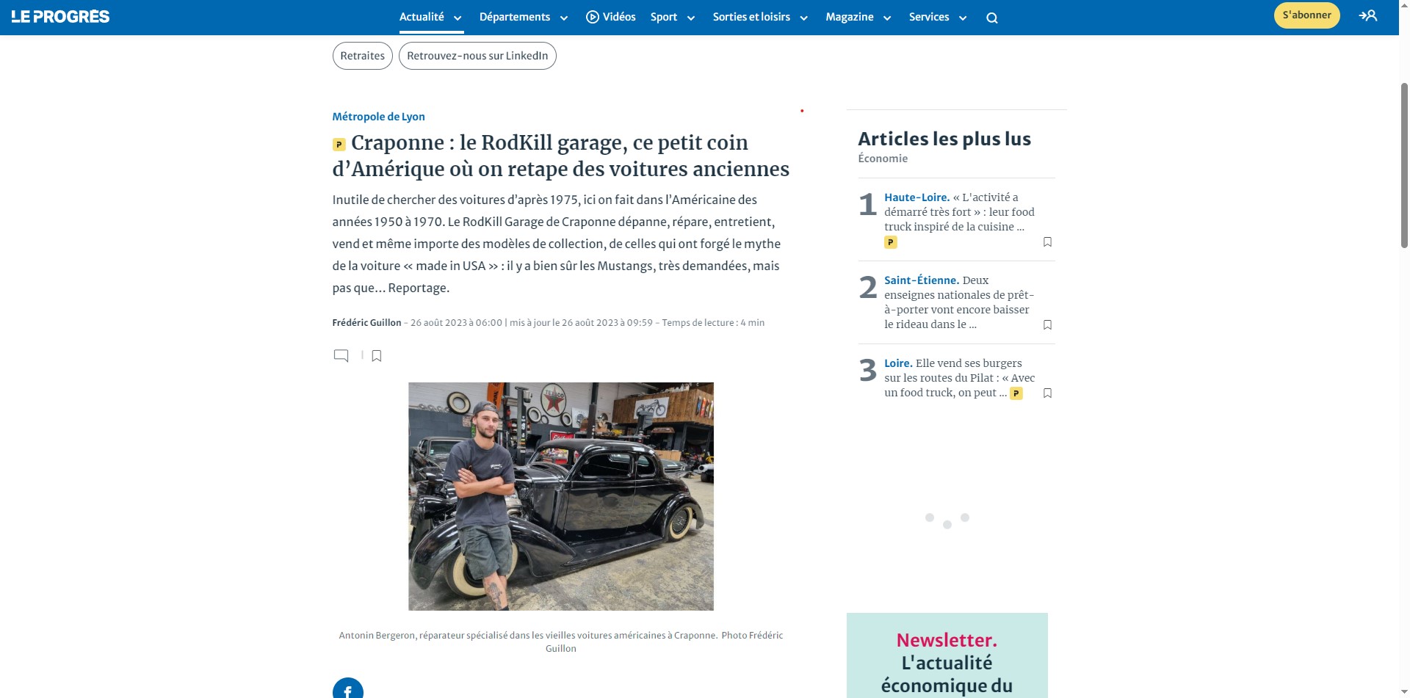The height and width of the screenshot is (698, 1410).
Task: Open the article comments icon
Action: pos(341,356)
